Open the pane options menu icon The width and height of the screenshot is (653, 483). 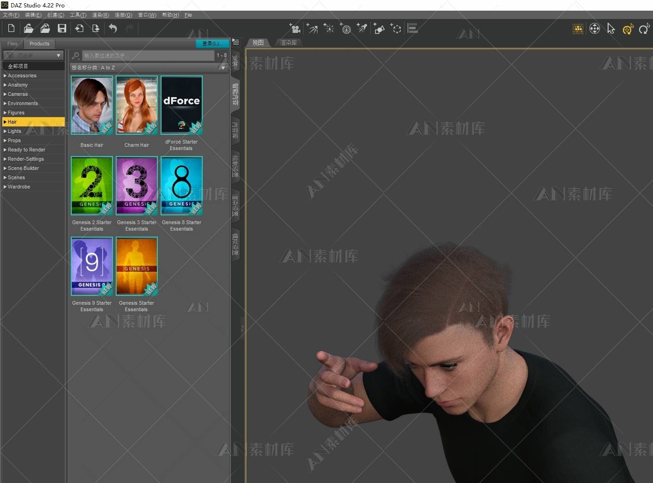(x=236, y=42)
